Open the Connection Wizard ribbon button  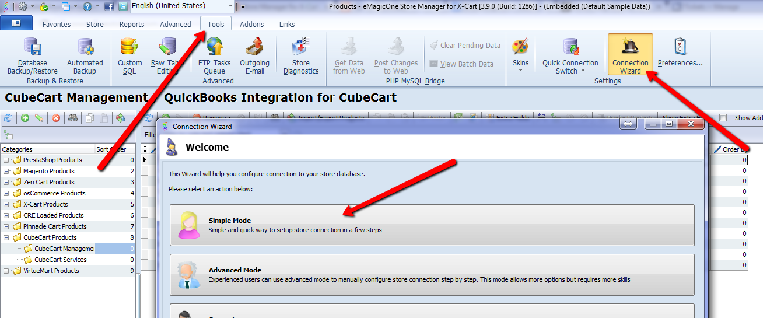tap(630, 55)
